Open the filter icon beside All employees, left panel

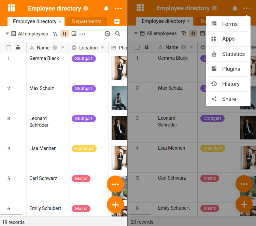point(55,34)
